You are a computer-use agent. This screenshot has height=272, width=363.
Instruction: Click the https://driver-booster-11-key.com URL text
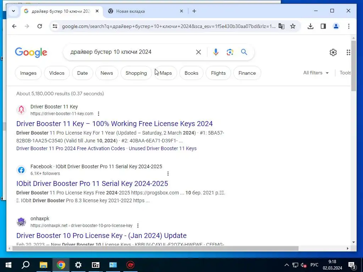click(x=62, y=114)
